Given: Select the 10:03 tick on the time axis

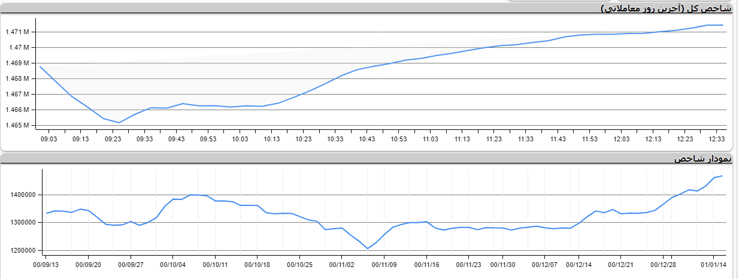Looking at the screenshot, I should pyautogui.click(x=240, y=139).
